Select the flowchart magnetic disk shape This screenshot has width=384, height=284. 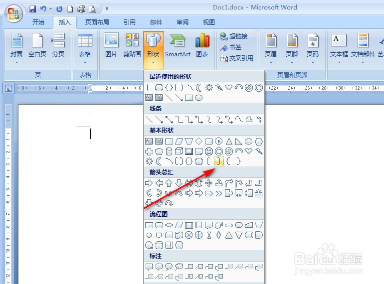[159, 245]
